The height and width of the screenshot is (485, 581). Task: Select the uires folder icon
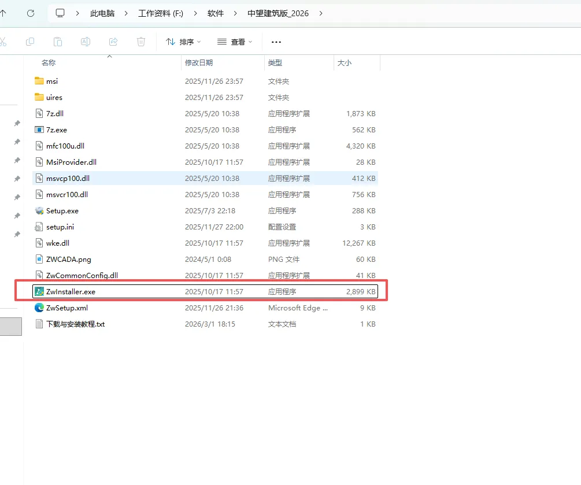39,98
